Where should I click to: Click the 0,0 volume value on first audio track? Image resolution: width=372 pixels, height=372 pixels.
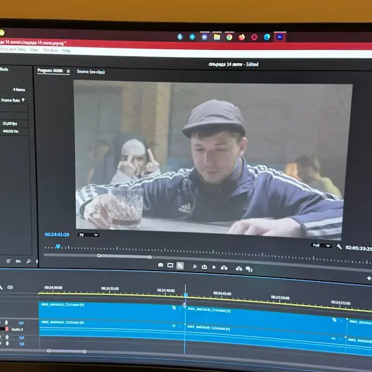click(x=21, y=323)
